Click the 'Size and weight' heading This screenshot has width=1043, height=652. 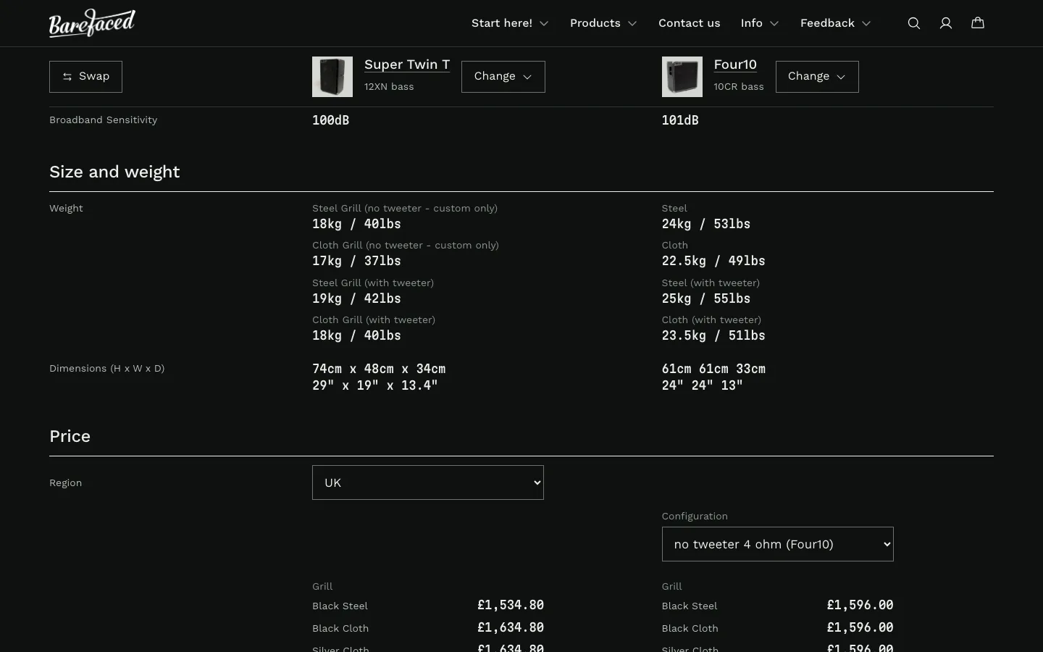(114, 172)
